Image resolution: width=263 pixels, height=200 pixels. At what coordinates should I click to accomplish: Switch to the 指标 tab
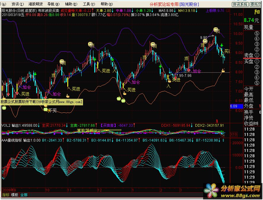6,195
